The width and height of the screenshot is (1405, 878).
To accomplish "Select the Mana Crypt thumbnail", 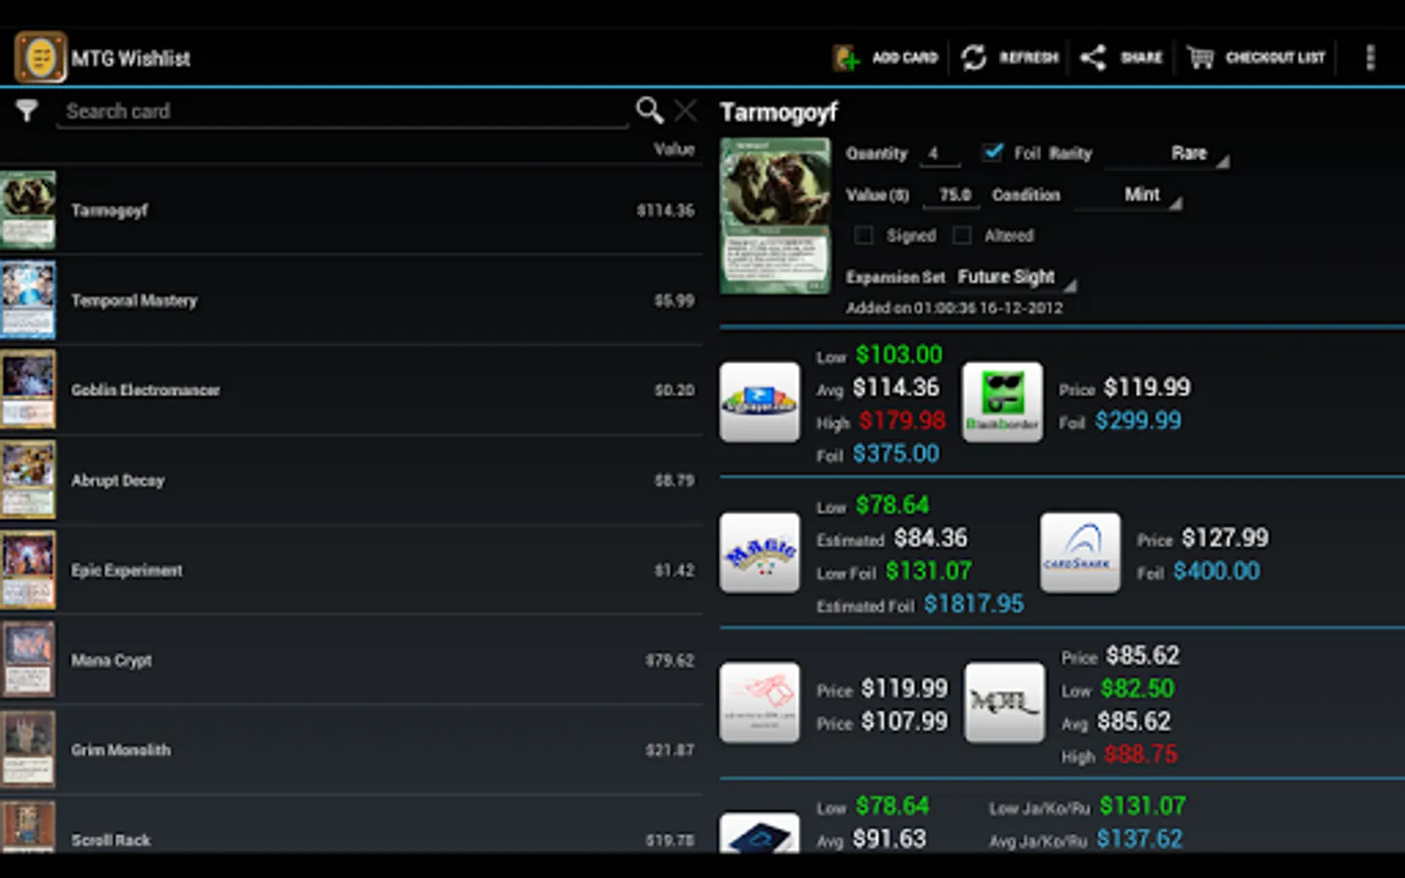I will pos(28,659).
